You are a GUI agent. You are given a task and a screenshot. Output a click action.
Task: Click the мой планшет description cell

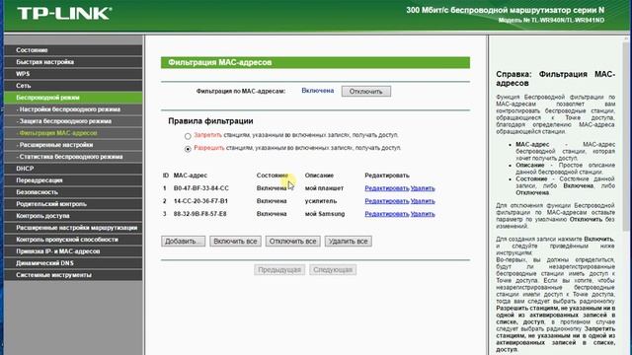(324, 188)
